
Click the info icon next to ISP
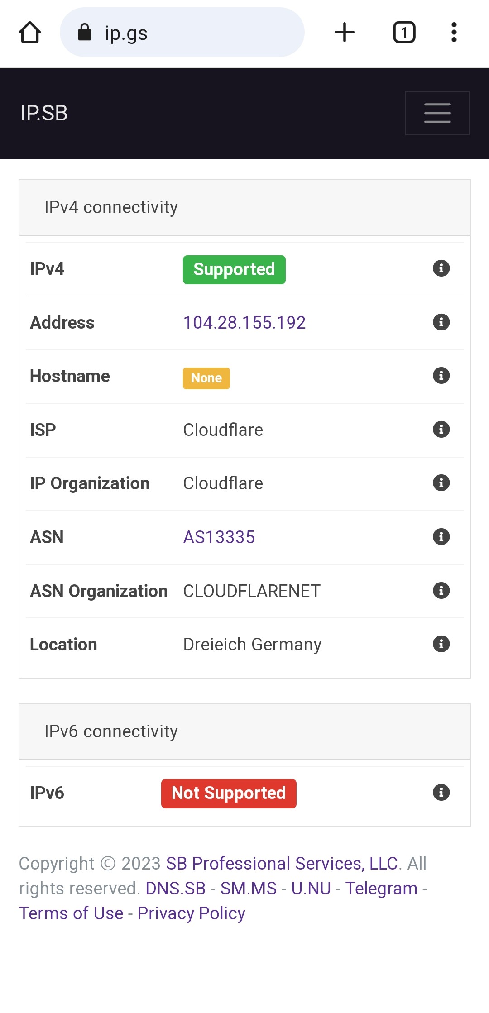(441, 429)
